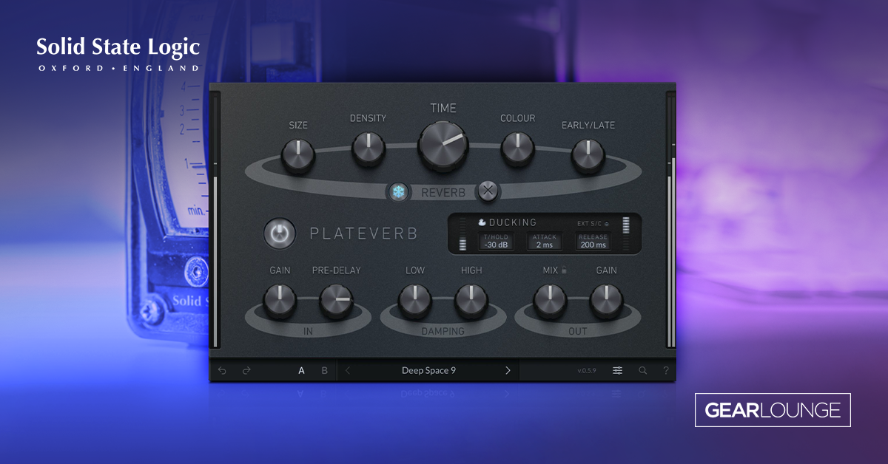Adjust the TIME knob

pos(443,145)
